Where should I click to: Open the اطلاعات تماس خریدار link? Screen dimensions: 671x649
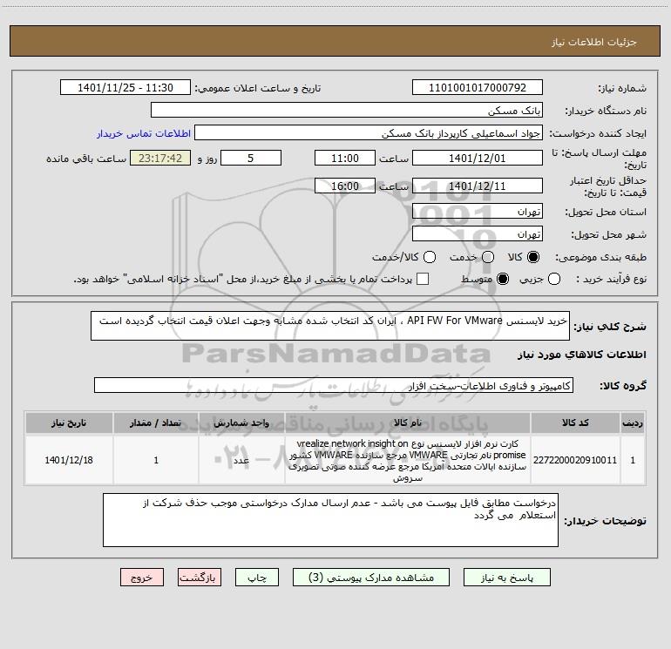[x=144, y=133]
